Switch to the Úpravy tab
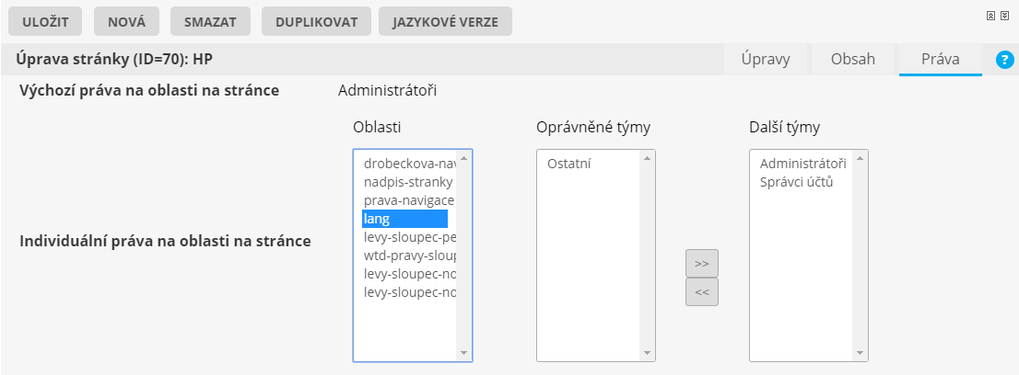The image size is (1019, 375). coord(766,59)
